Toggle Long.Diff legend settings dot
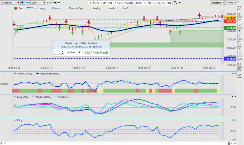244x145 pixels. click(x=28, y=97)
